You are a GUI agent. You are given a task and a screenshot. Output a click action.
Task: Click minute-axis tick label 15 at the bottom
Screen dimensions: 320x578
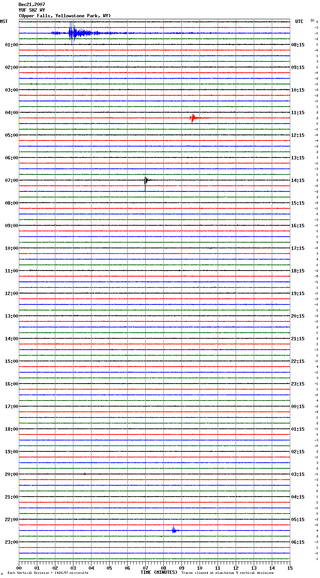(290, 568)
